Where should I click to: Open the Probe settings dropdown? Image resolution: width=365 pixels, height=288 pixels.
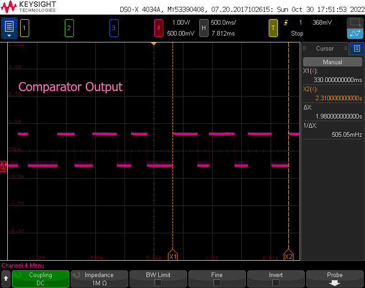(334, 278)
